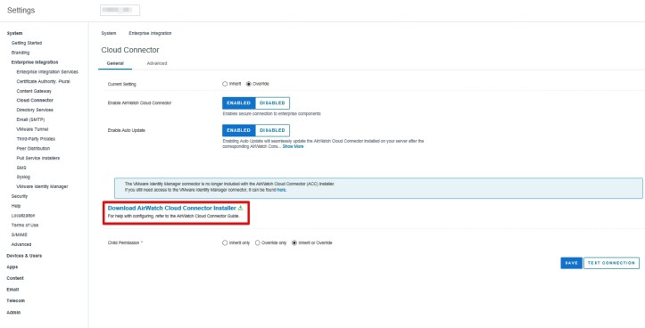This screenshot has height=328, width=645.
Task: Expand the Telecom section in the sidebar
Action: pos(16,301)
